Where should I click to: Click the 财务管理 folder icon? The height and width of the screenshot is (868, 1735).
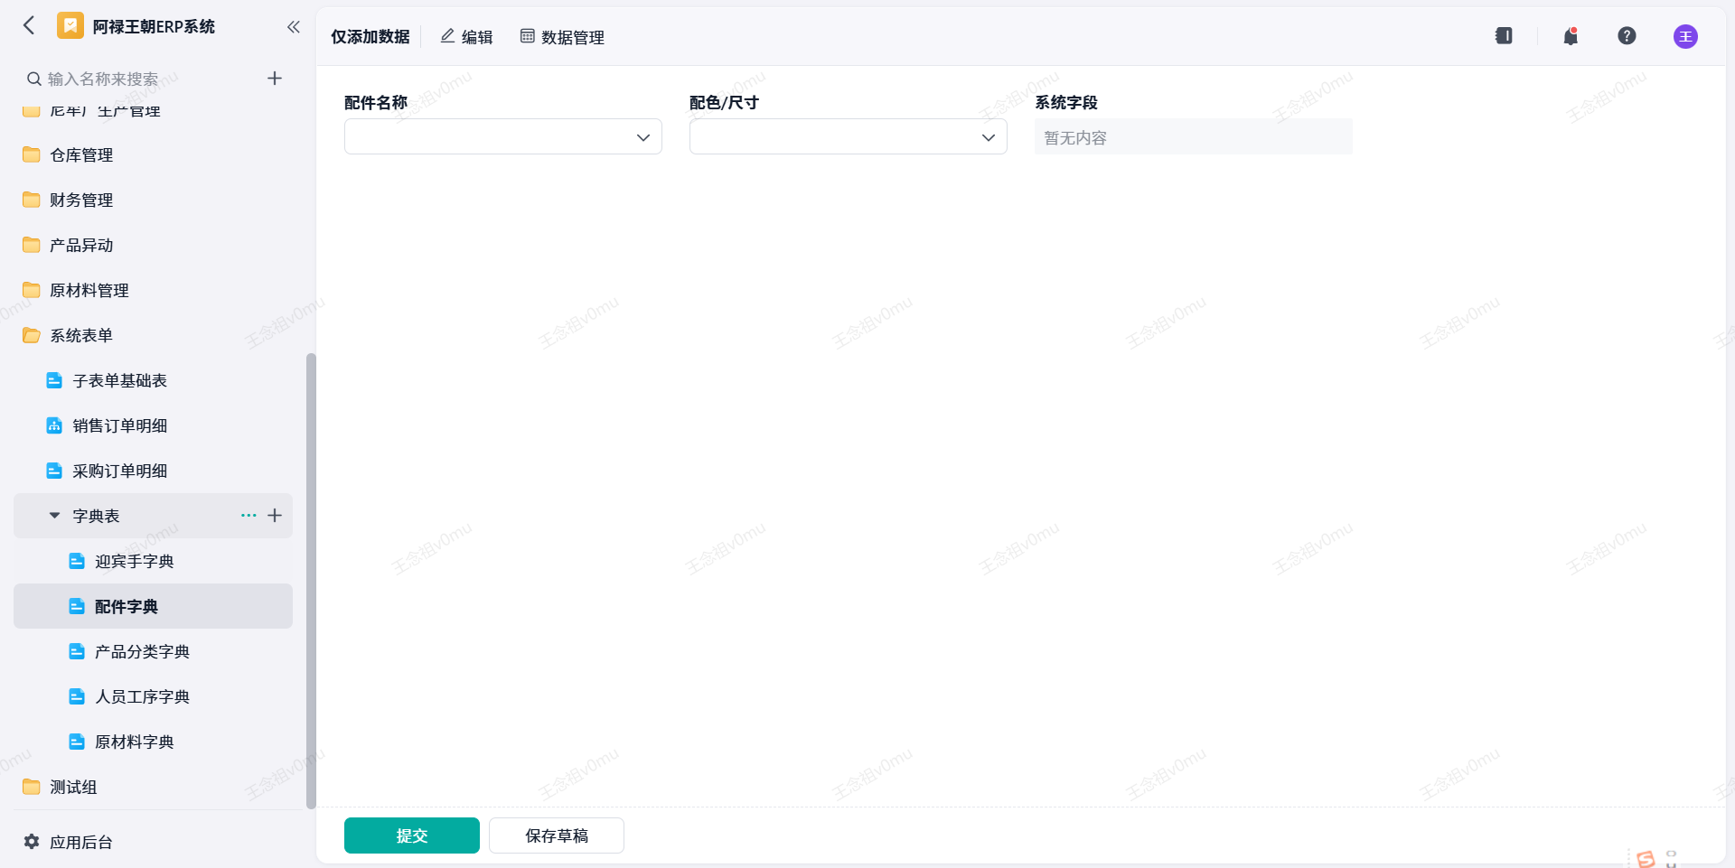(32, 200)
